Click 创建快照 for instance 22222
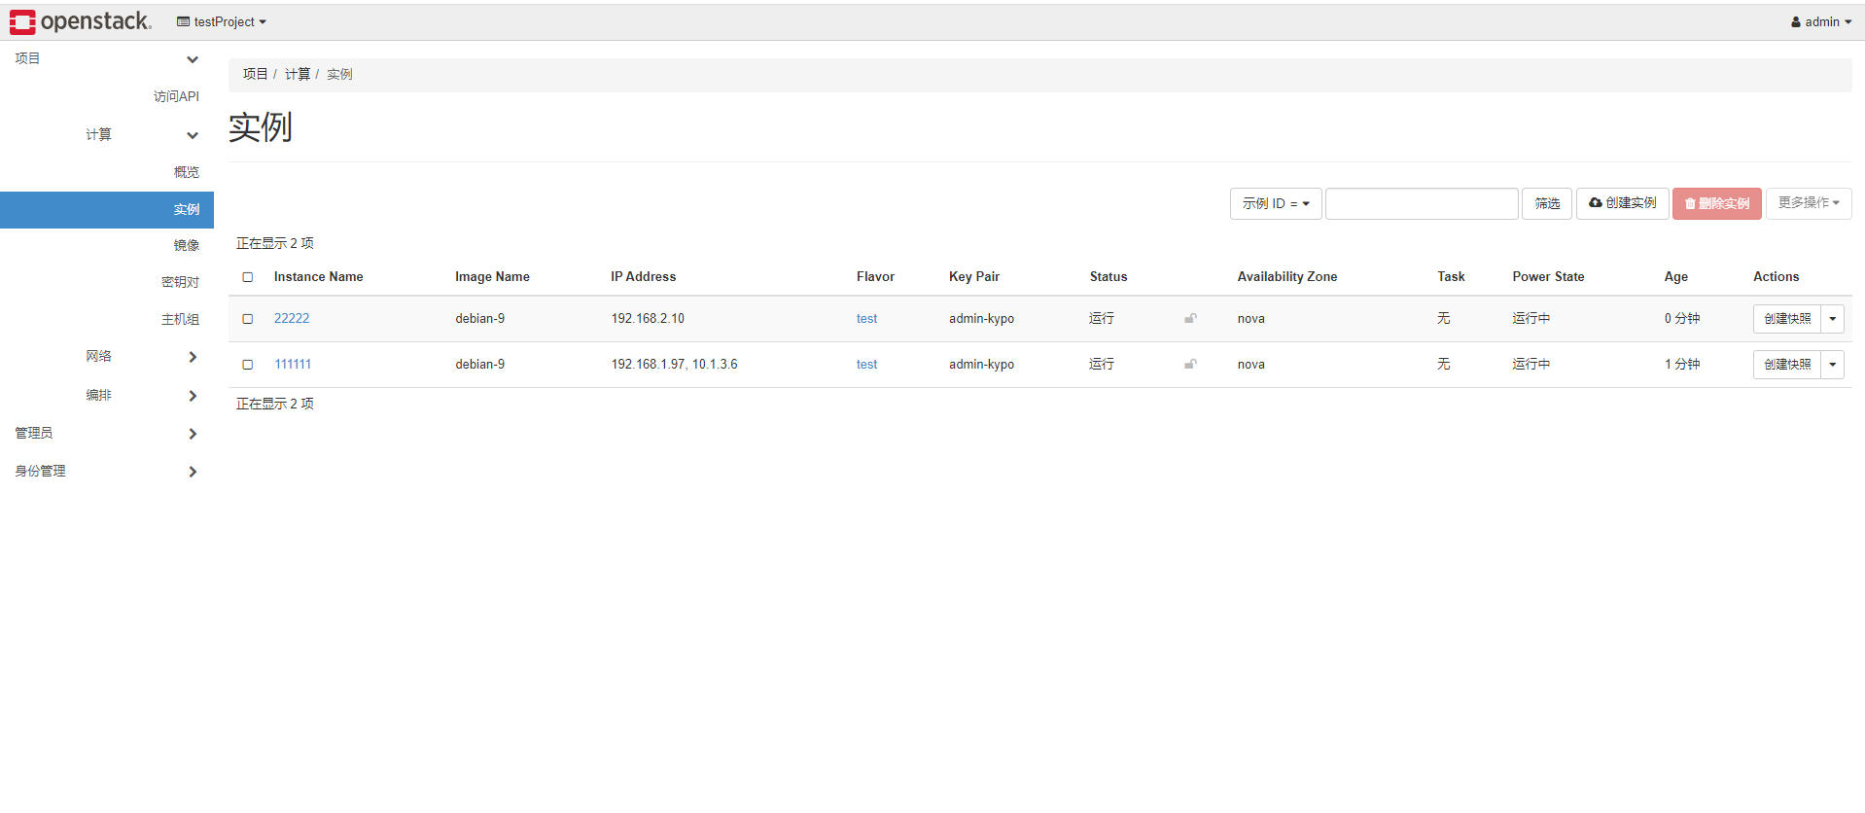The width and height of the screenshot is (1865, 813). click(1786, 319)
